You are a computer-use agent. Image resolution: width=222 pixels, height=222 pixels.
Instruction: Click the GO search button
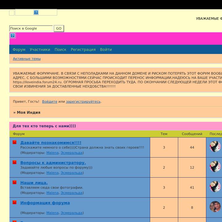click(x=59, y=28)
